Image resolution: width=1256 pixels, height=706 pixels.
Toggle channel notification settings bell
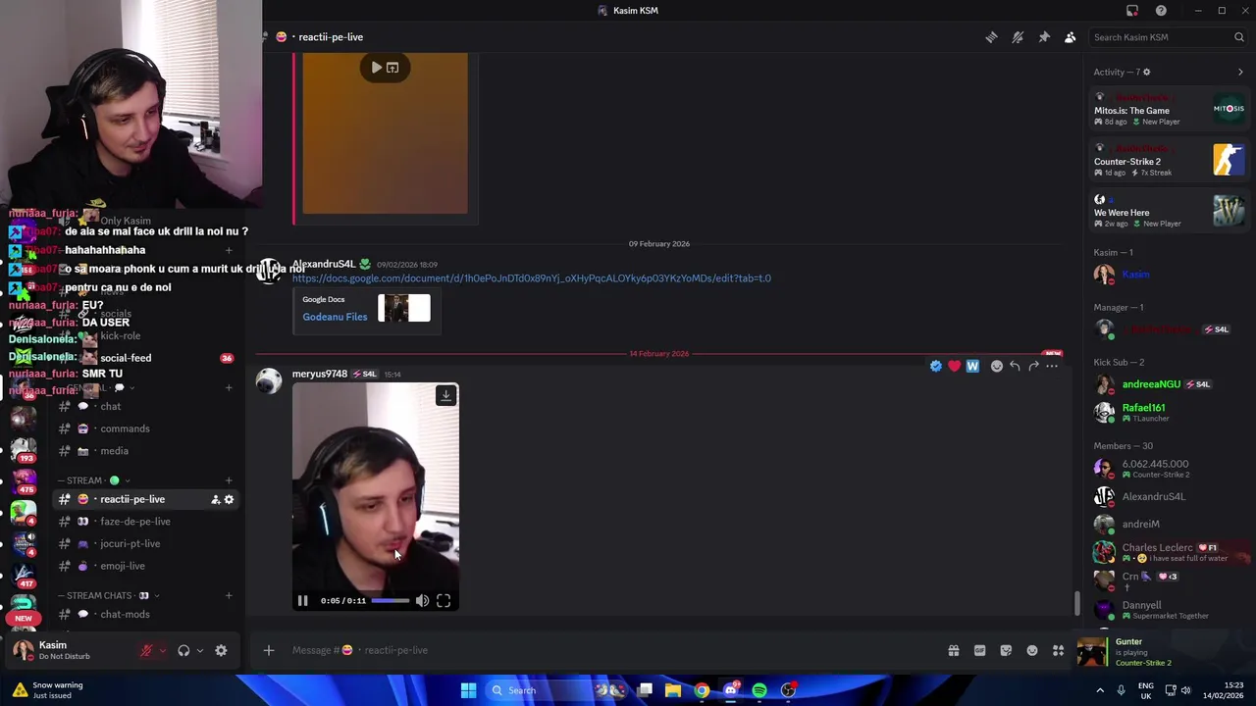point(1018,37)
